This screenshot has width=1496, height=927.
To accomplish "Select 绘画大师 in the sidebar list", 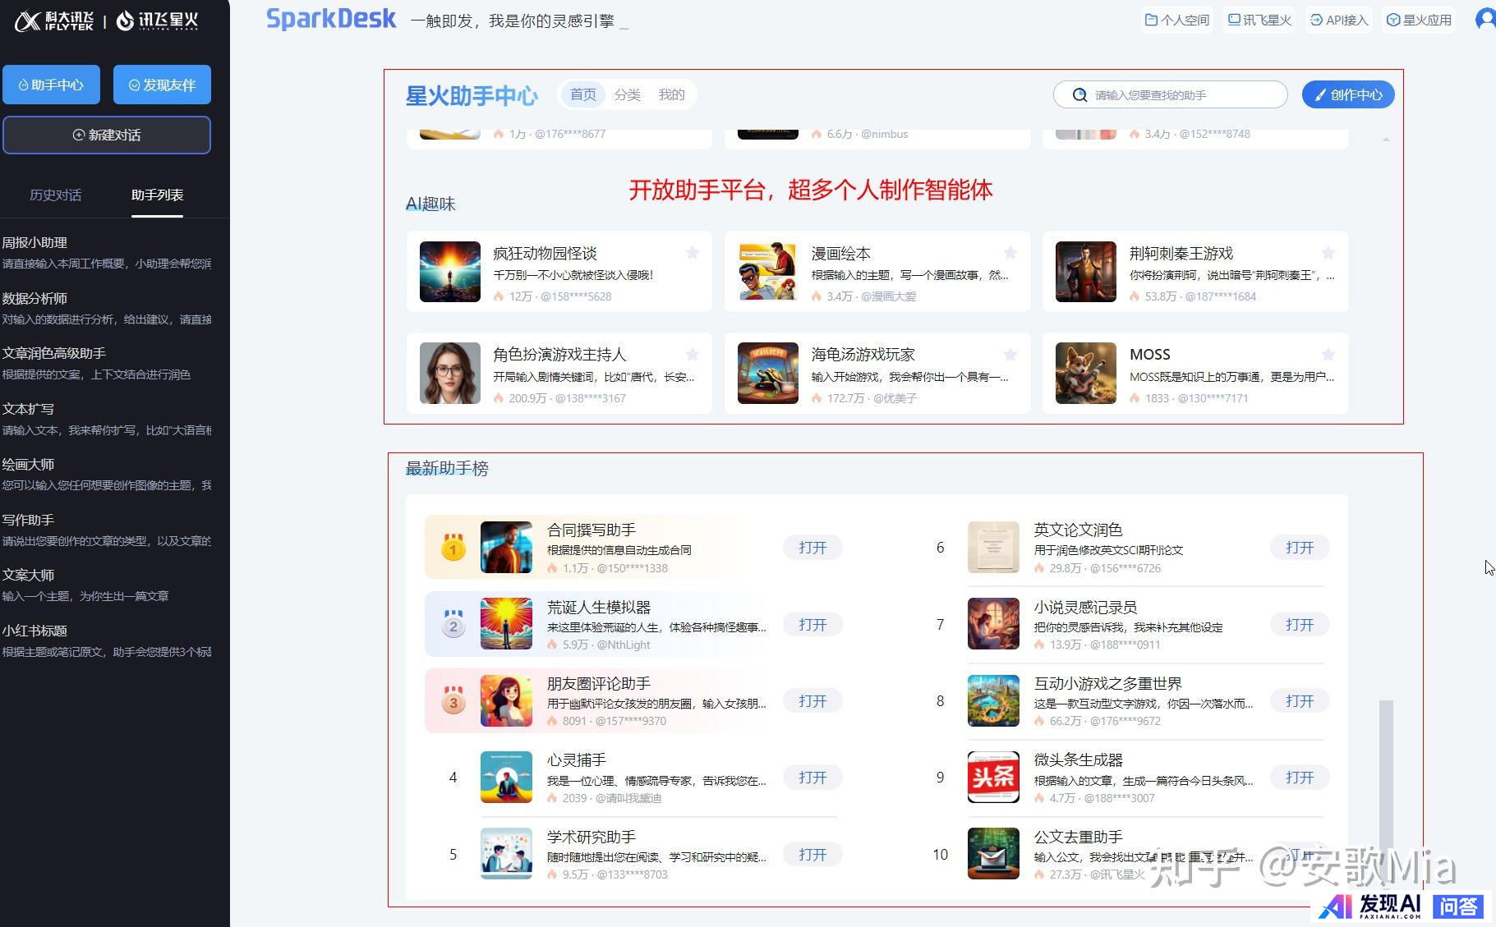I will [107, 474].
